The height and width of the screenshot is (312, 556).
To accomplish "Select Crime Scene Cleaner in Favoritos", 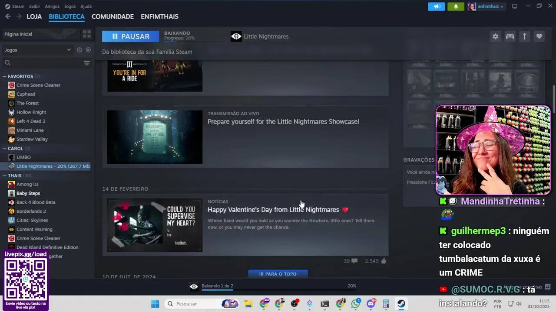I will click(x=38, y=85).
